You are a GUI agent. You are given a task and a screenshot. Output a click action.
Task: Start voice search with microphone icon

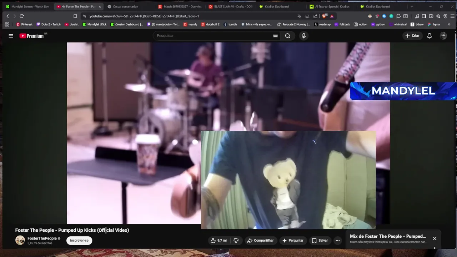click(304, 36)
